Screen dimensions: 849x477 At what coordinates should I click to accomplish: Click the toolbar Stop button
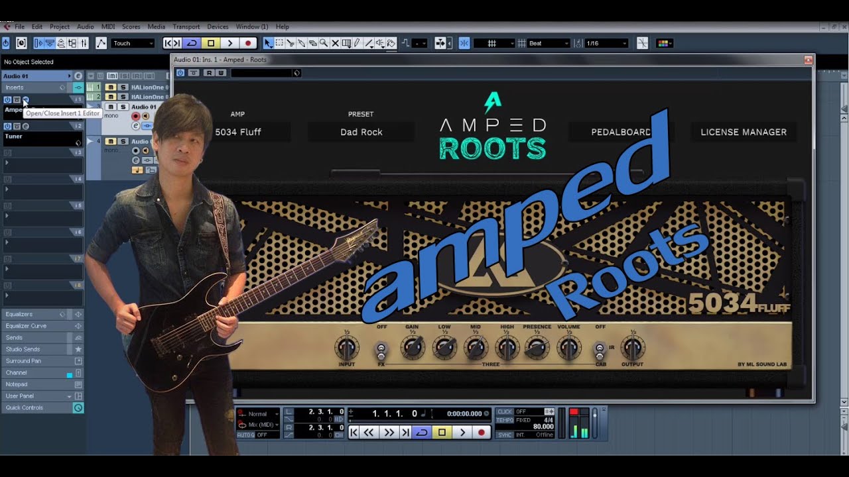[x=211, y=43]
